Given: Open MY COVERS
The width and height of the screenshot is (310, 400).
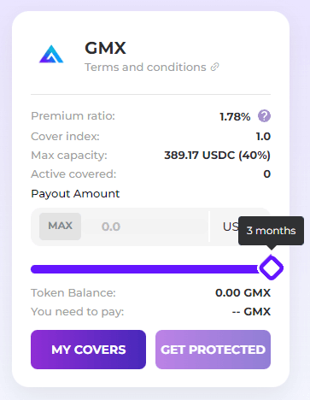Looking at the screenshot, I should (88, 350).
